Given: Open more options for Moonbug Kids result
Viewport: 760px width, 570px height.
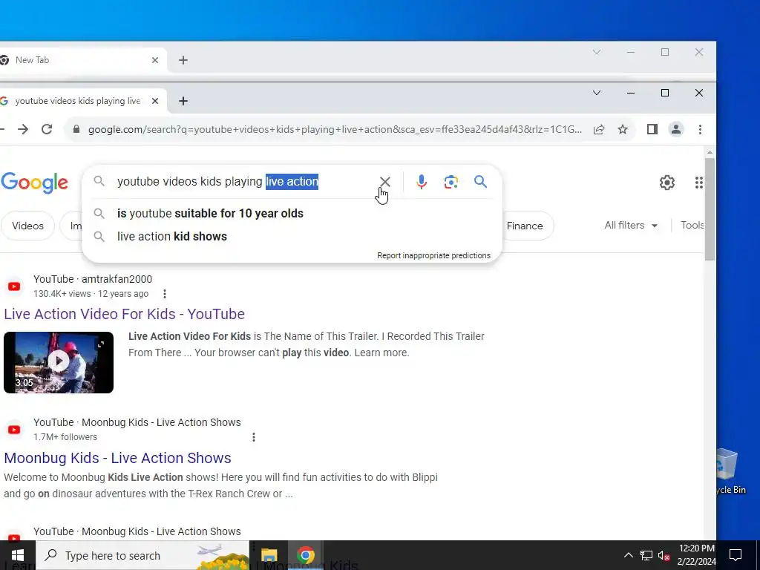Looking at the screenshot, I should coord(254,437).
